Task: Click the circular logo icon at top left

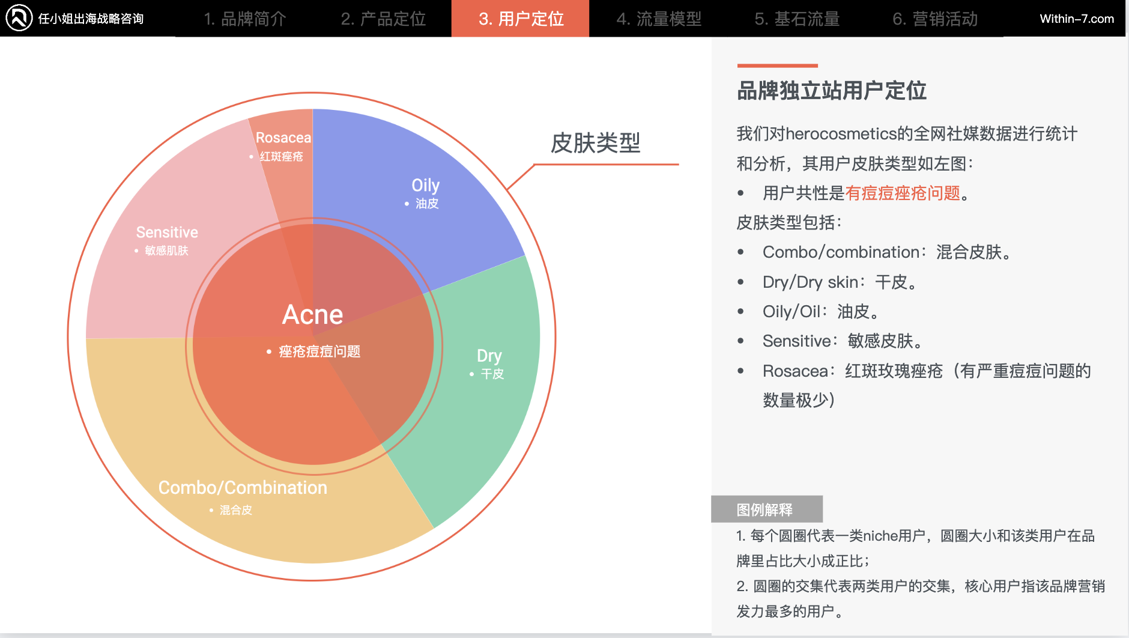Action: point(19,18)
